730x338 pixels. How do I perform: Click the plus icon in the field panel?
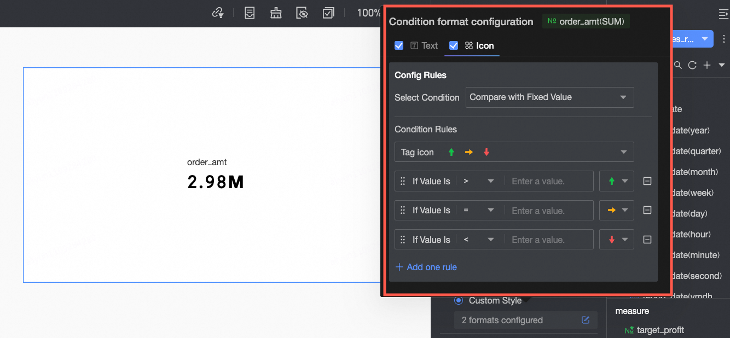[x=707, y=65]
